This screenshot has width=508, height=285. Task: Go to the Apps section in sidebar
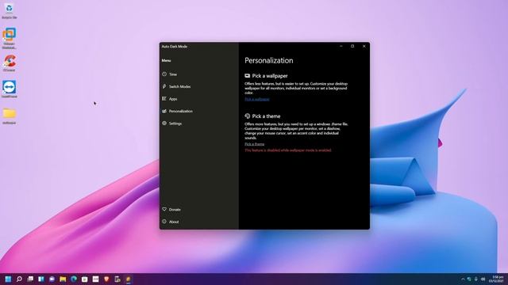170,99
